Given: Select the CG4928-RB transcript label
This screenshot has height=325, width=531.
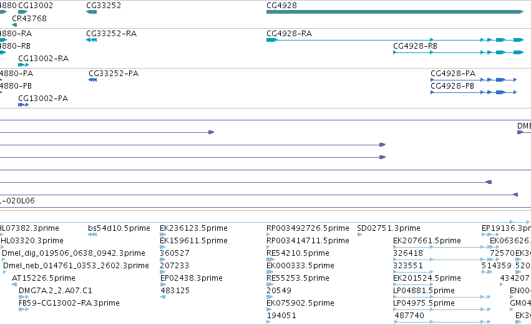Looking at the screenshot, I should pyautogui.click(x=415, y=46).
